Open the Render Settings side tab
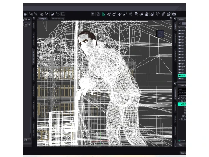This screenshot has height=157, width=209. pos(34,130)
